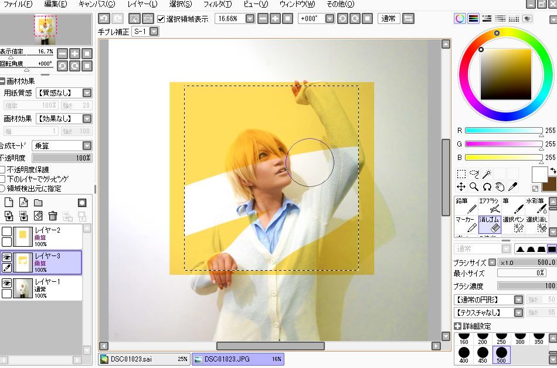Open the 用紙質感 dropdown
Viewport: 557px width, 368px height.
(87, 93)
